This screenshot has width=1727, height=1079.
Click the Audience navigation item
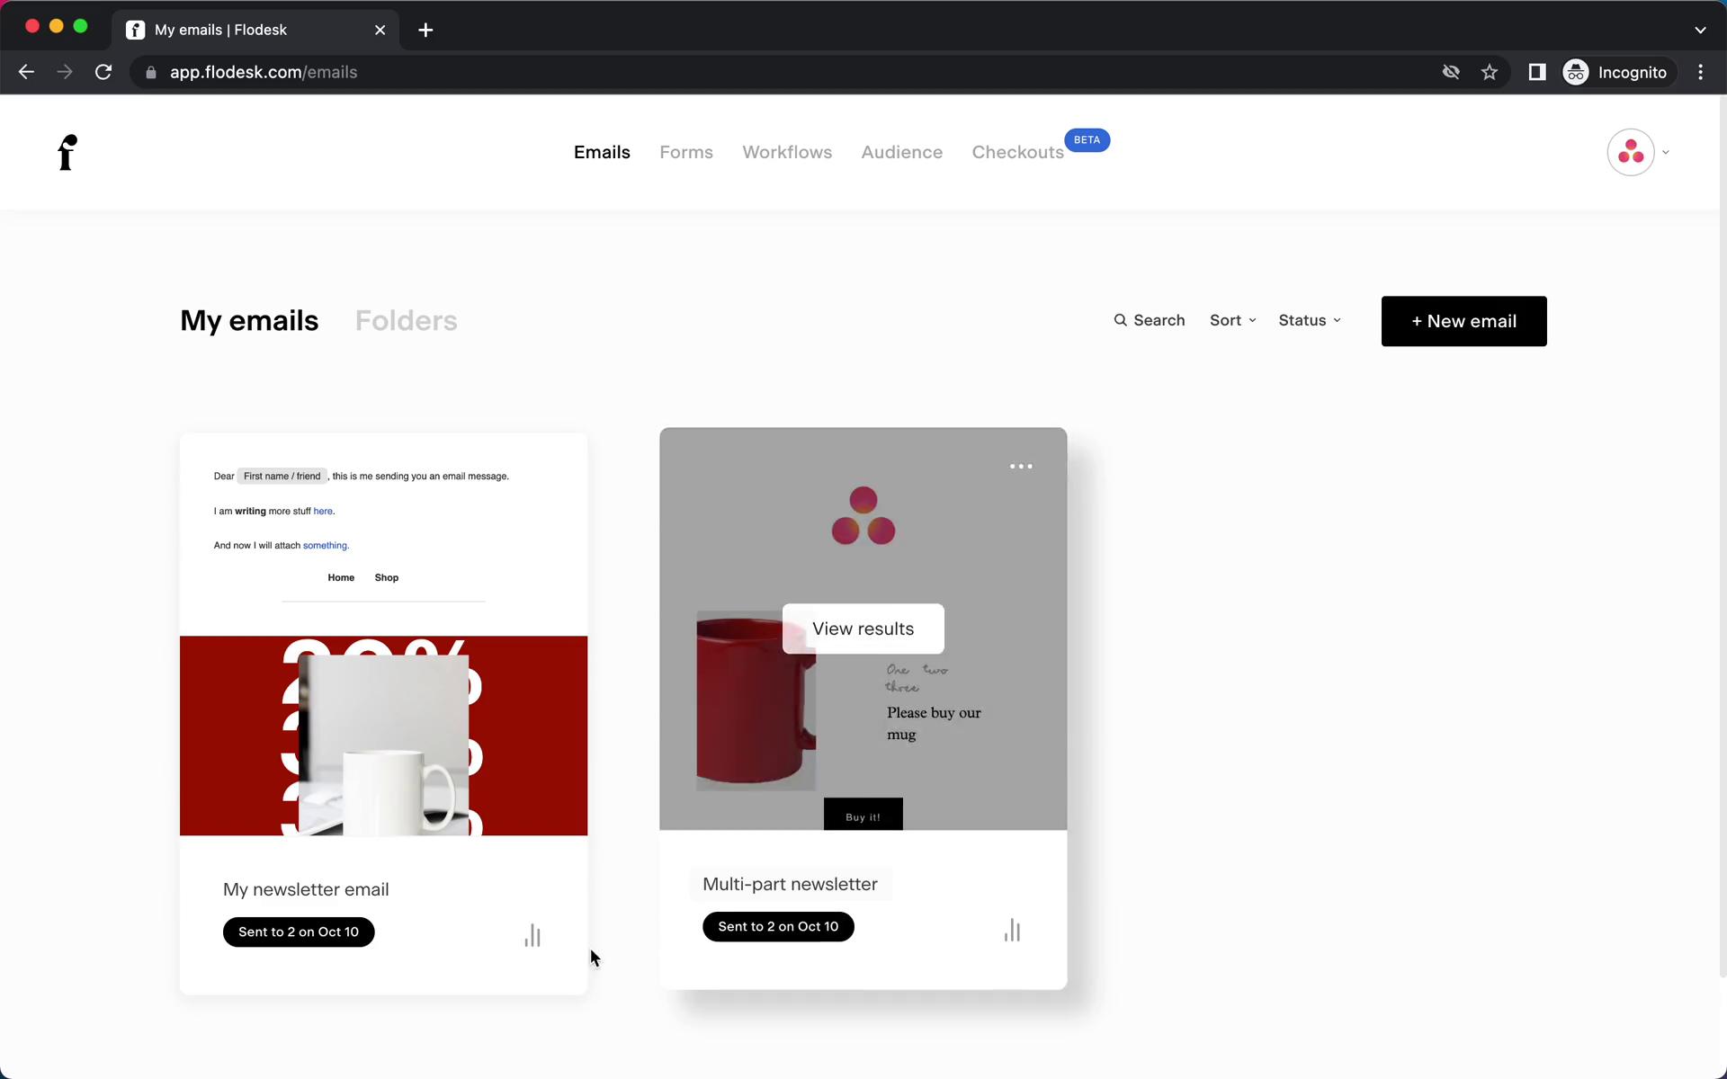[x=901, y=152]
